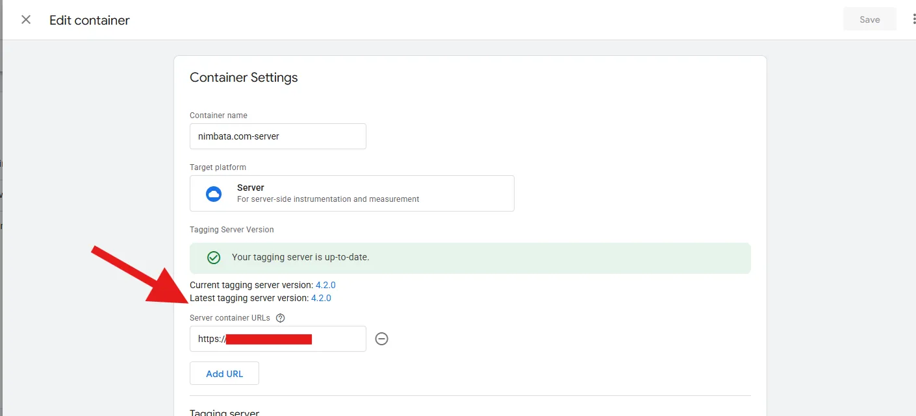Click the 'Edit container' title text

(90, 20)
